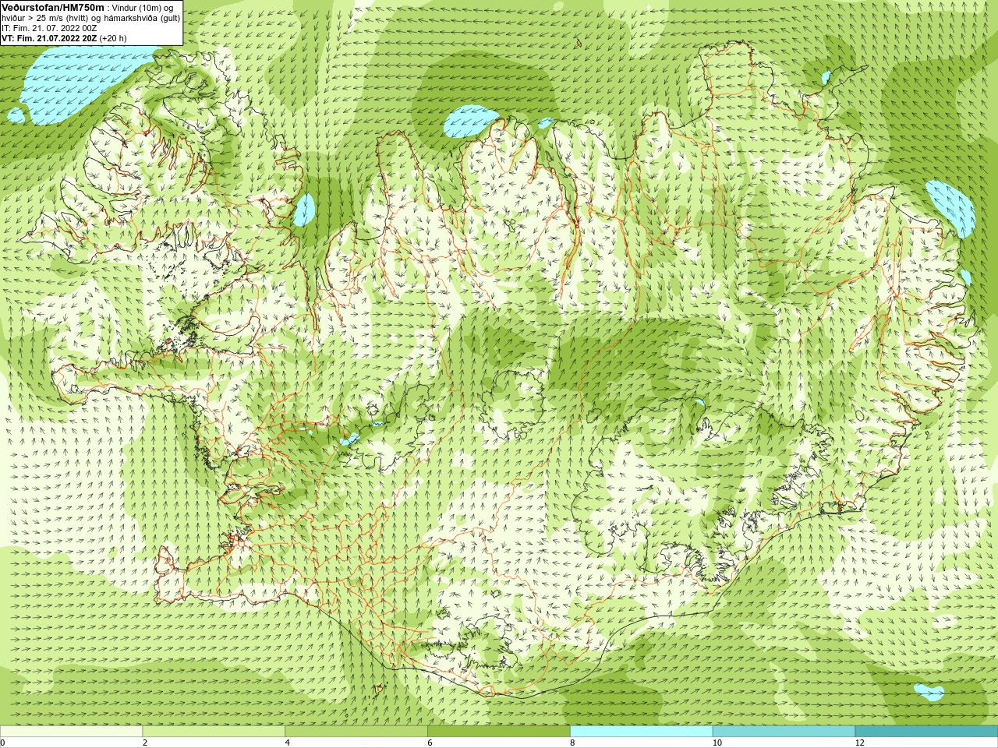Click the 4–6 green scale segment
The width and height of the screenshot is (998, 748).
click(x=356, y=732)
